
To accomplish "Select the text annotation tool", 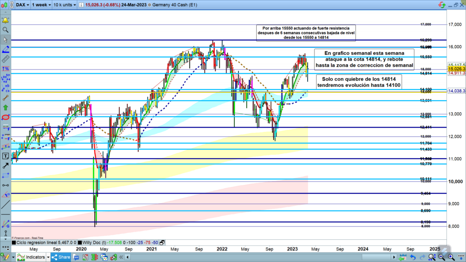I will tap(5, 156).
